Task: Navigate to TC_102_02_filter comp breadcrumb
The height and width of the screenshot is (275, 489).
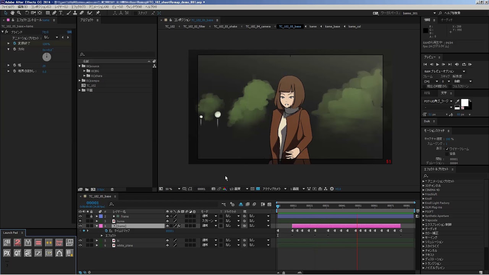Action: point(194,26)
